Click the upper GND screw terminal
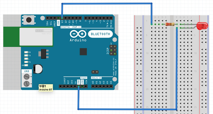The image size is (213, 114). (27, 77)
